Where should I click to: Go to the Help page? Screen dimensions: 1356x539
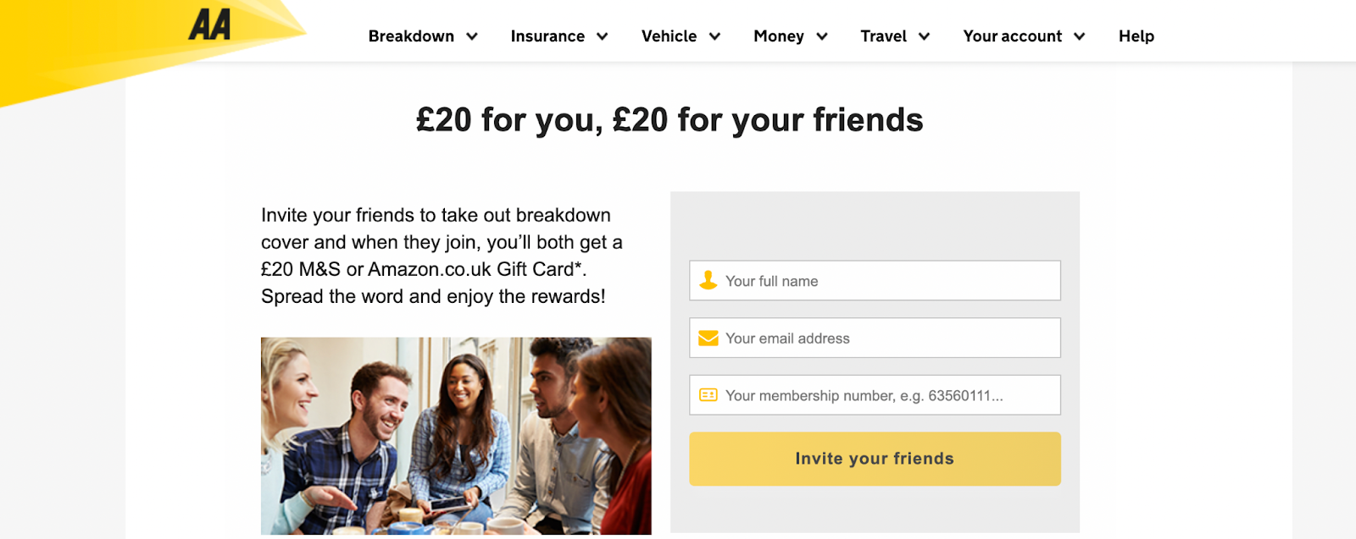click(1136, 36)
